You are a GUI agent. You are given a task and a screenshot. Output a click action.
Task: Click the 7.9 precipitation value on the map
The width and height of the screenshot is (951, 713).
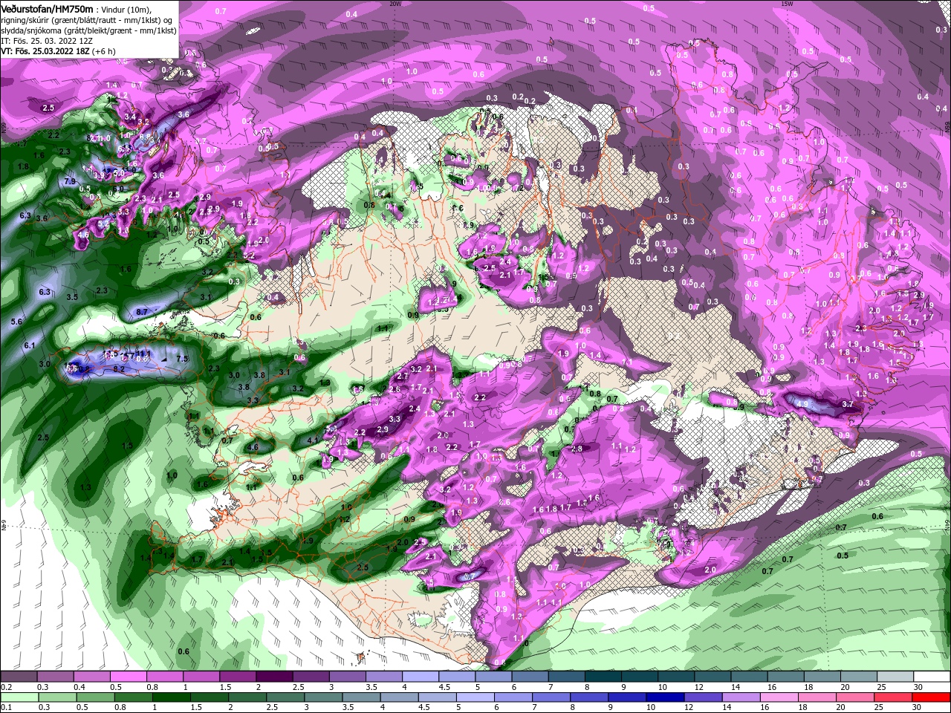(x=71, y=181)
